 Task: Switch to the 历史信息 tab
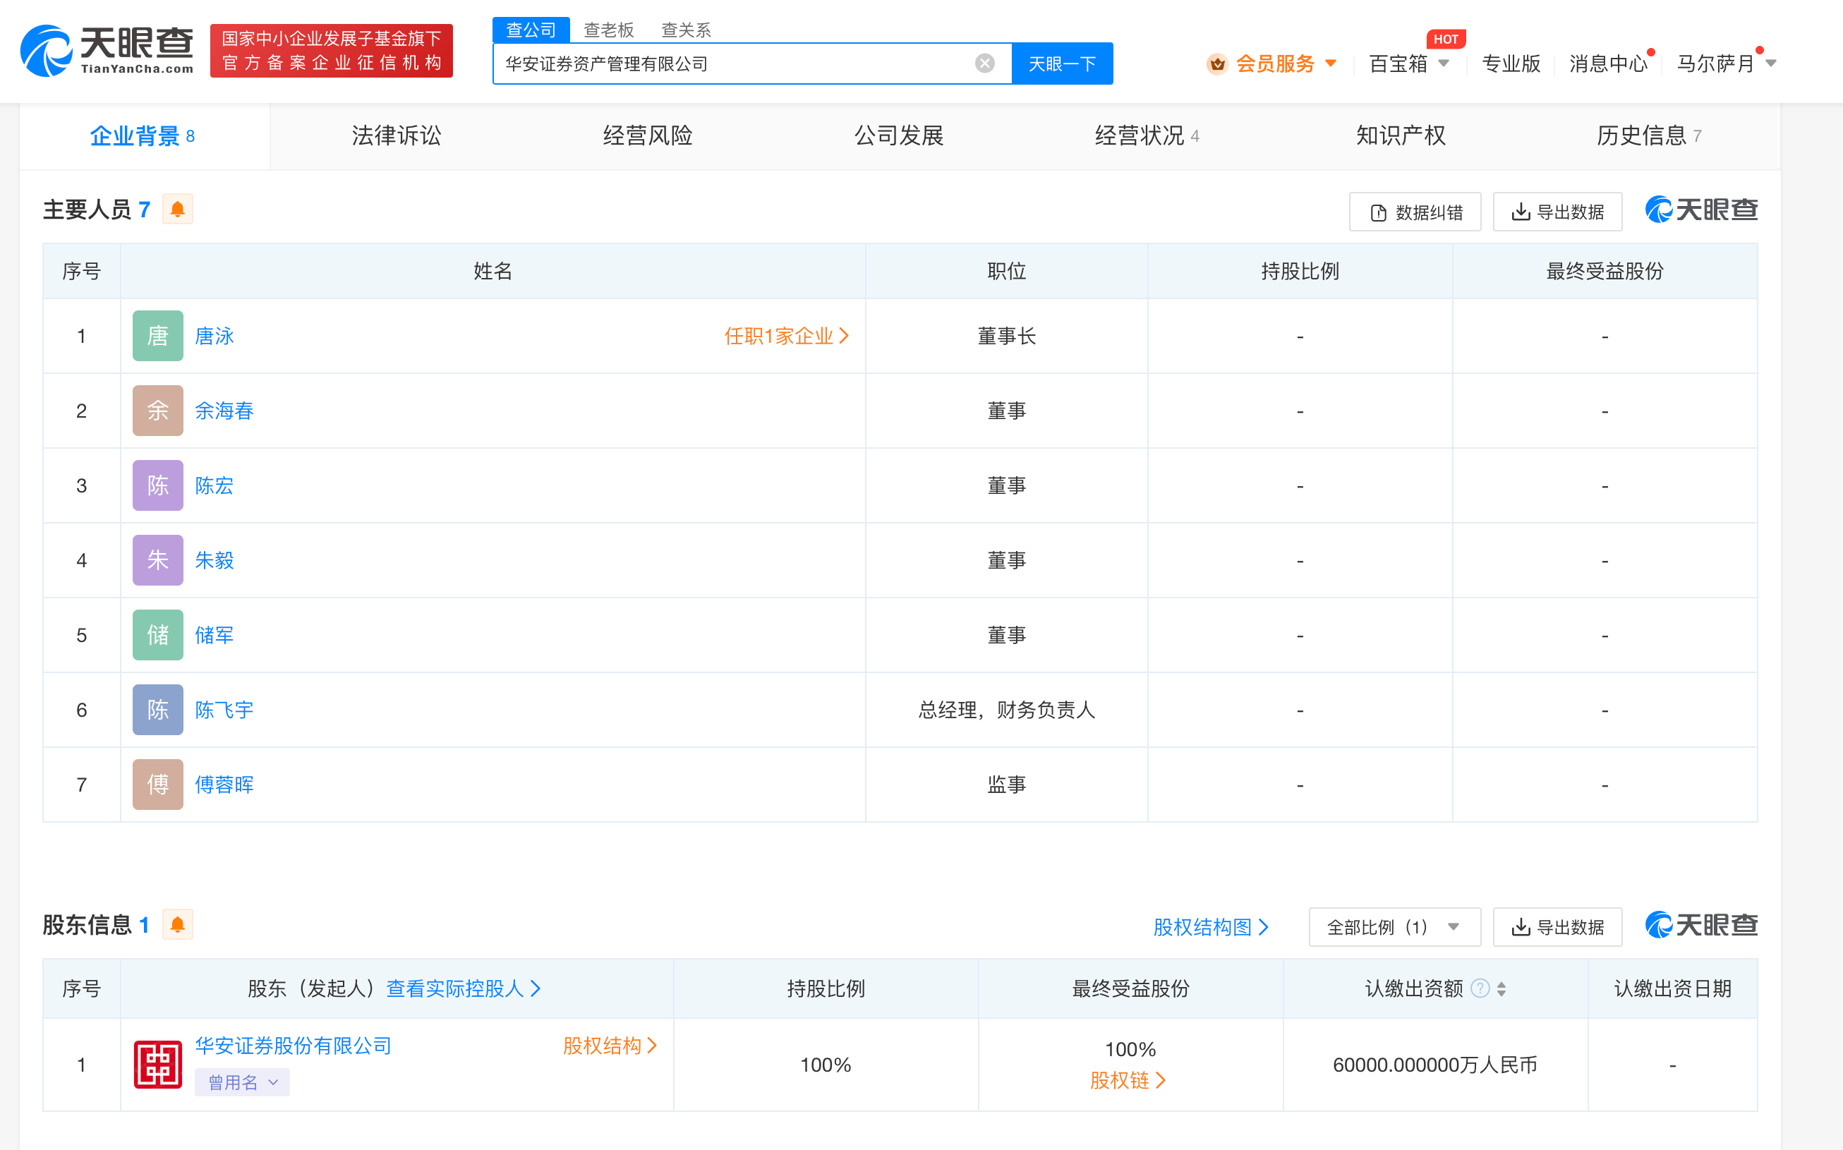1649,136
